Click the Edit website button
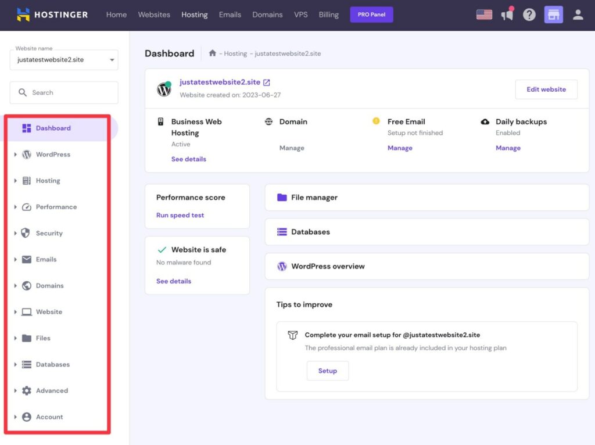The height and width of the screenshot is (445, 595). (546, 89)
